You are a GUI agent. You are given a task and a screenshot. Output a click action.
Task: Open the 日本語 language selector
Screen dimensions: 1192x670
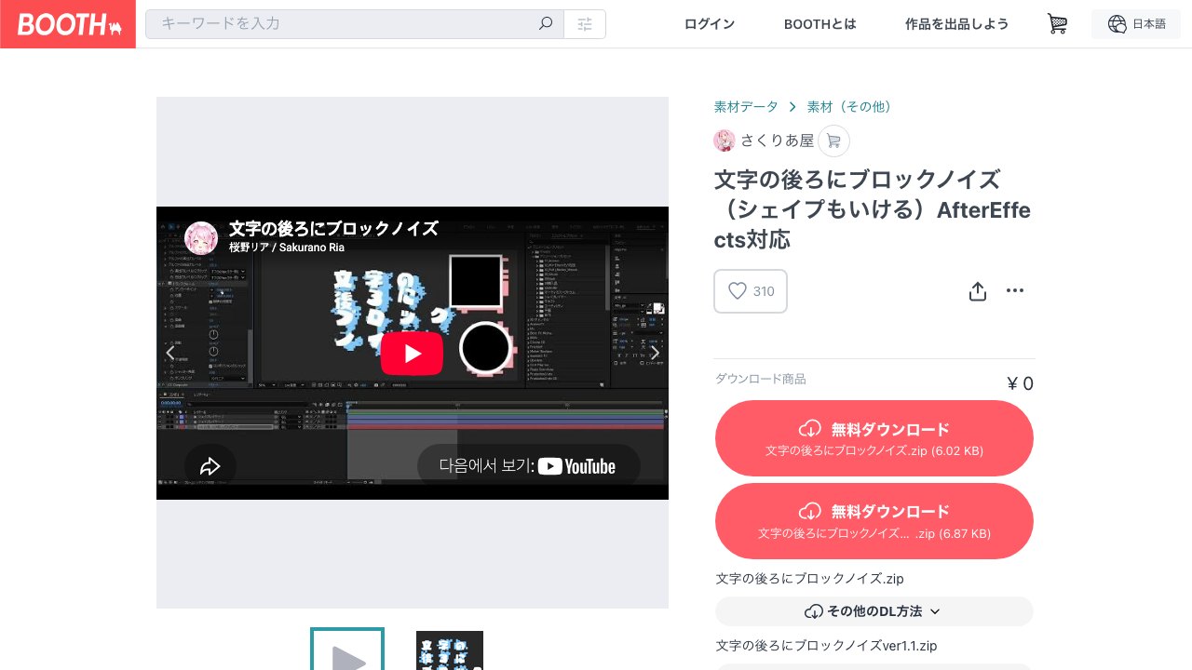[1136, 24]
